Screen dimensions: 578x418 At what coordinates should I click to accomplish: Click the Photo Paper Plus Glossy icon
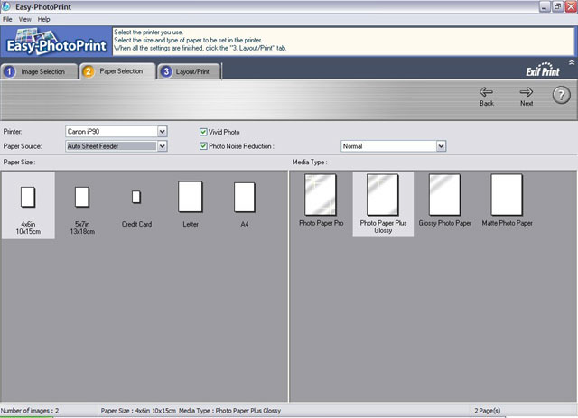[x=382, y=195]
